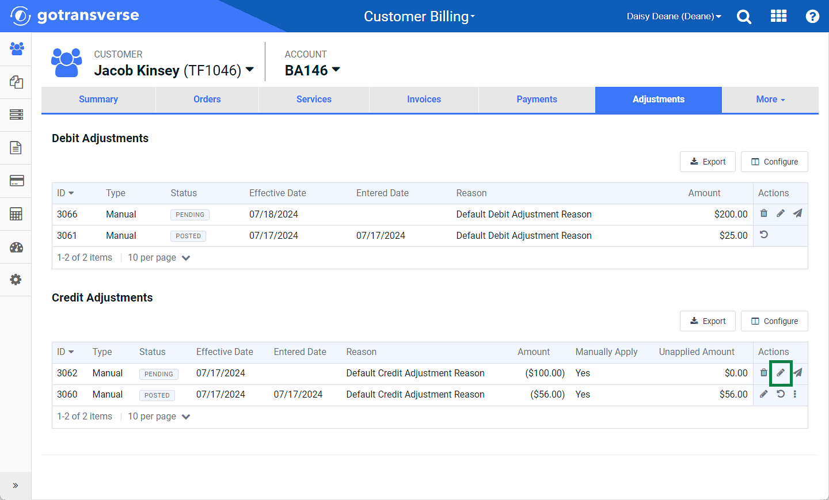Open Customer Billing module dropdown

point(419,16)
